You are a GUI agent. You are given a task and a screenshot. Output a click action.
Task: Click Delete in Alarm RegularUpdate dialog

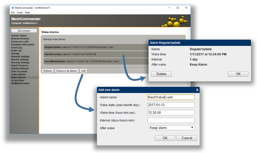pyautogui.click(x=161, y=74)
